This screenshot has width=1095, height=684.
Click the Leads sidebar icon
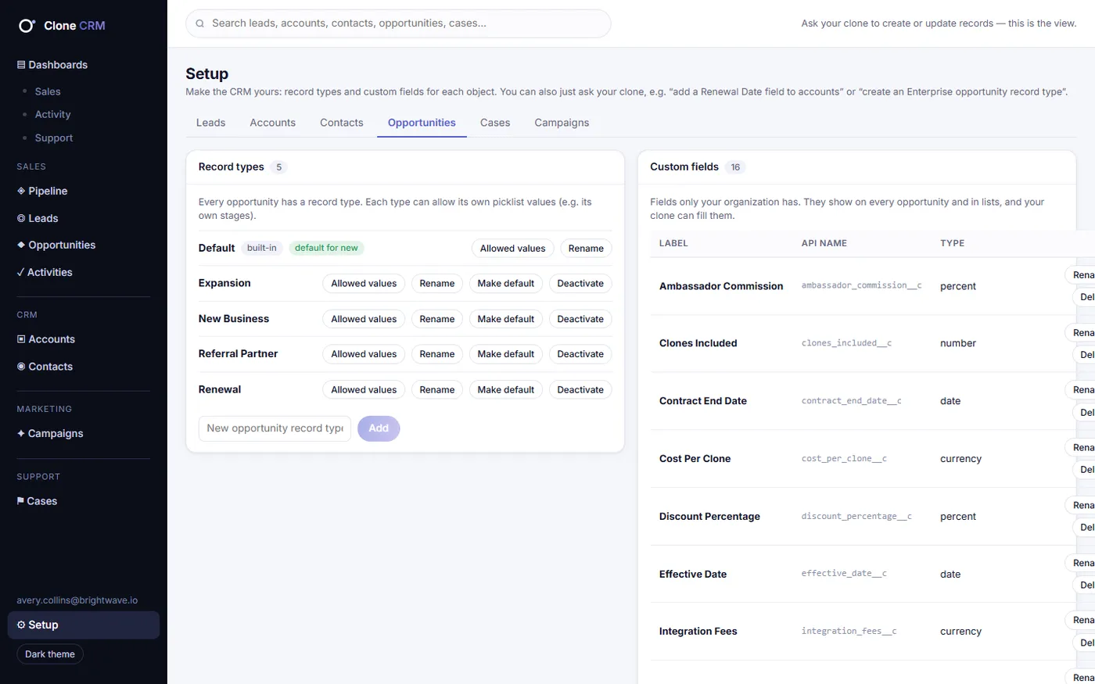[x=21, y=218]
